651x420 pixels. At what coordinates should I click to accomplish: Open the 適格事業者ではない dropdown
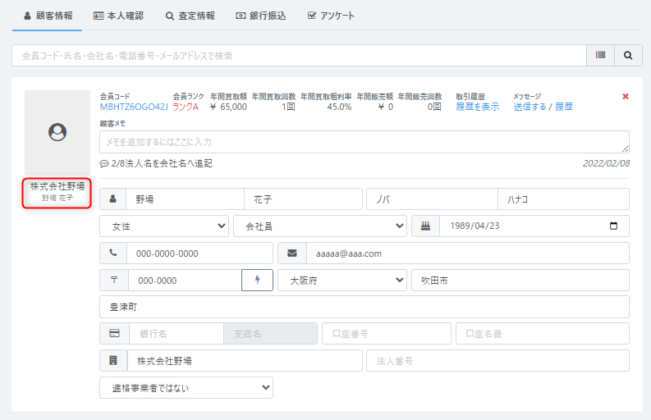[x=186, y=388]
